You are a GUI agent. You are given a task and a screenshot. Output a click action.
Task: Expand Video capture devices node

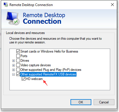14,65
